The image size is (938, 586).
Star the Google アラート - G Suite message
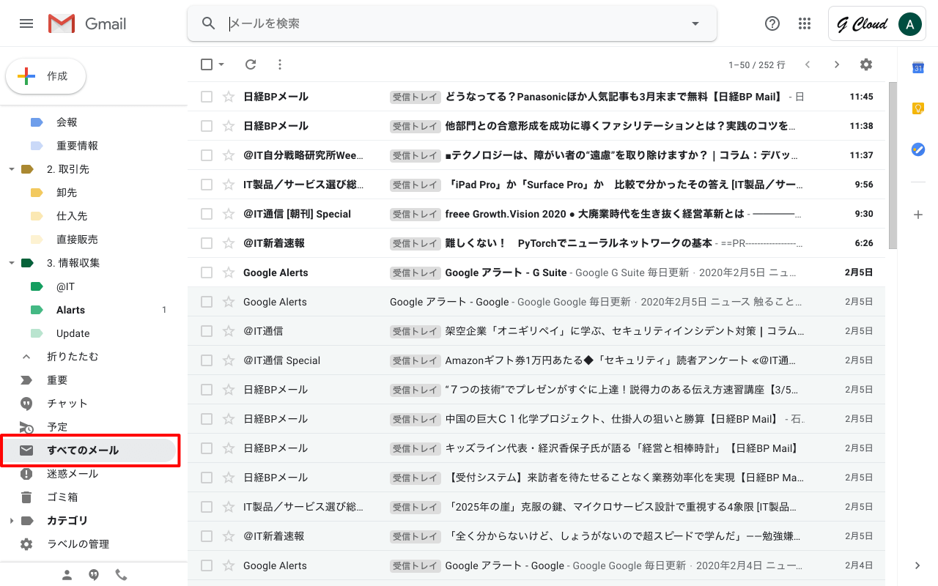229,272
